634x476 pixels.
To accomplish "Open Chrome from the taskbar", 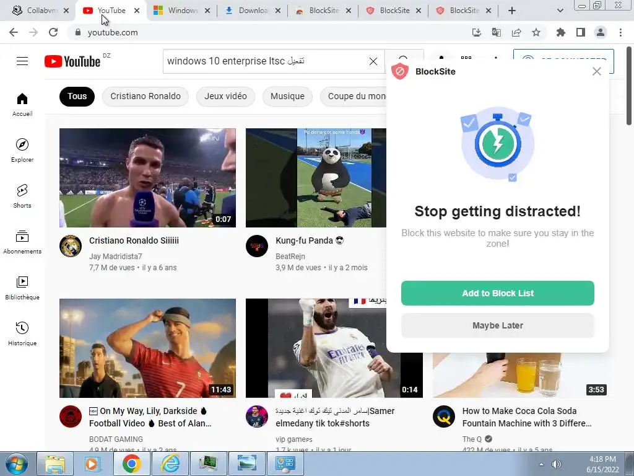I will coord(132,464).
